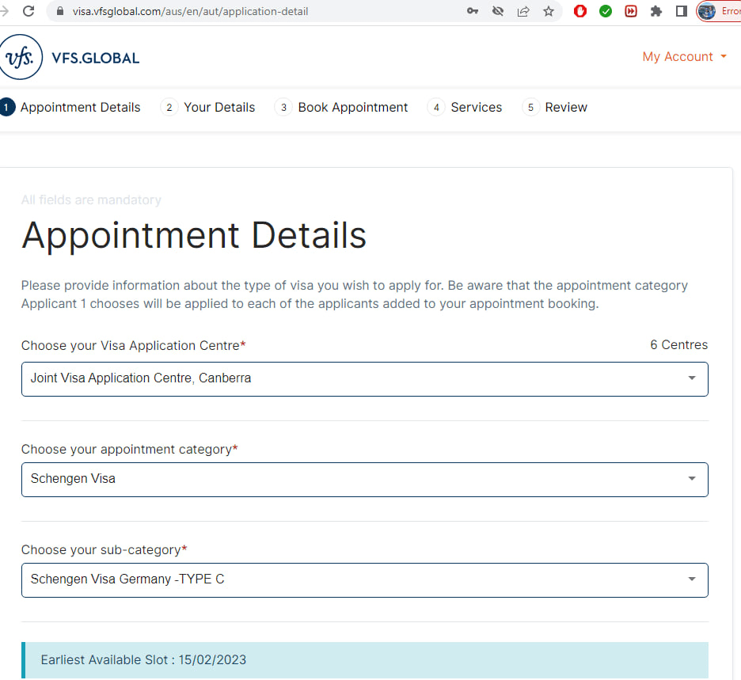The width and height of the screenshot is (741, 680).
Task: Bookmark this page with the star icon
Action: coord(549,11)
